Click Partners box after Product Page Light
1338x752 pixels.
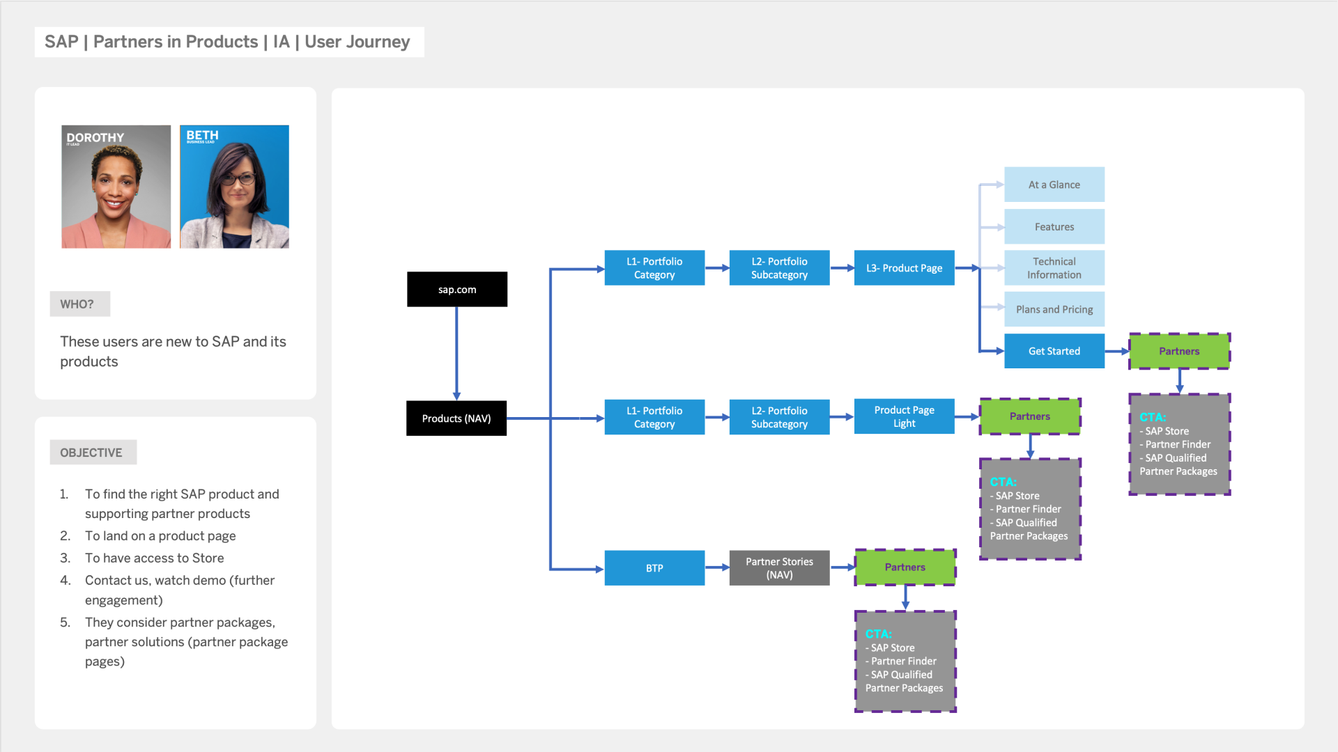tap(1030, 416)
